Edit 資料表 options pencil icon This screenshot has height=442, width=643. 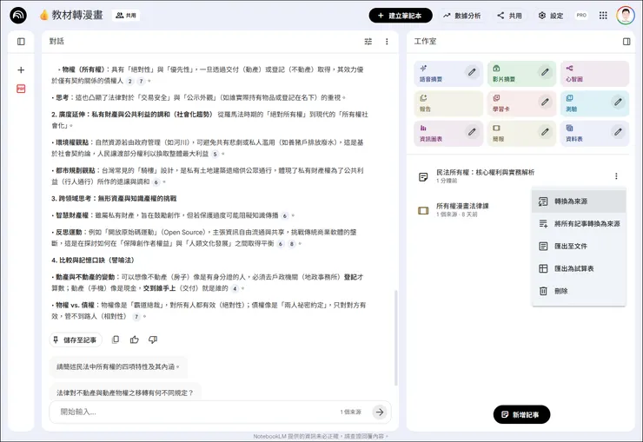point(618,131)
